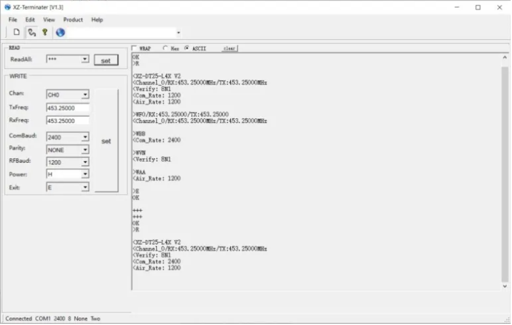Open the toolbar overflow dropdown arrow

[x=179, y=32]
